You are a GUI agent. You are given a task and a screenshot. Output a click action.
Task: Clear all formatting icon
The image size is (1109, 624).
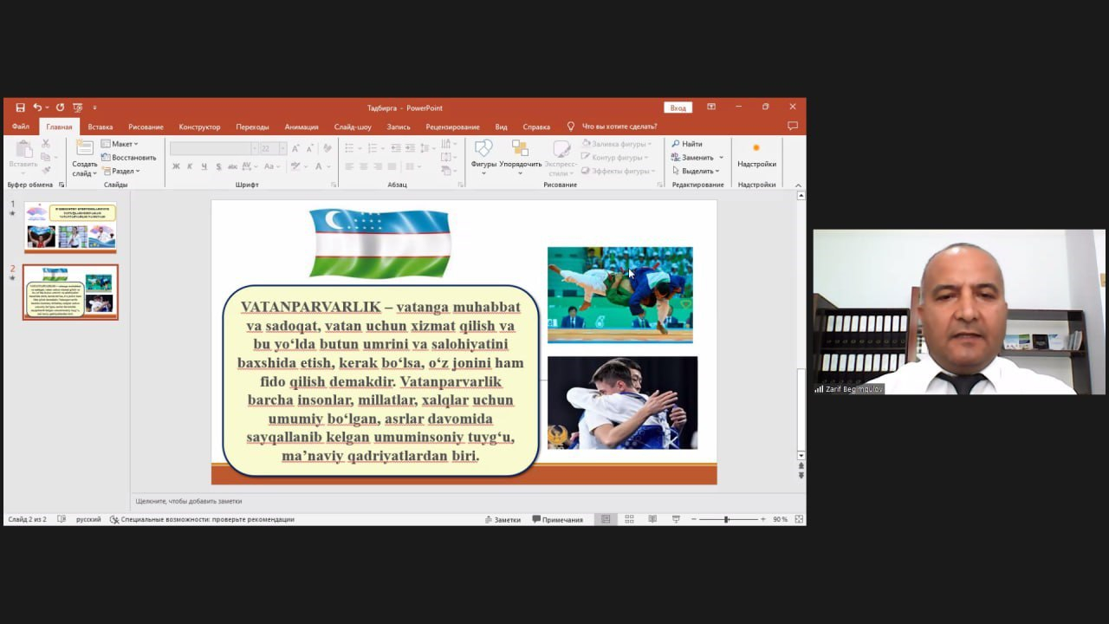(327, 148)
